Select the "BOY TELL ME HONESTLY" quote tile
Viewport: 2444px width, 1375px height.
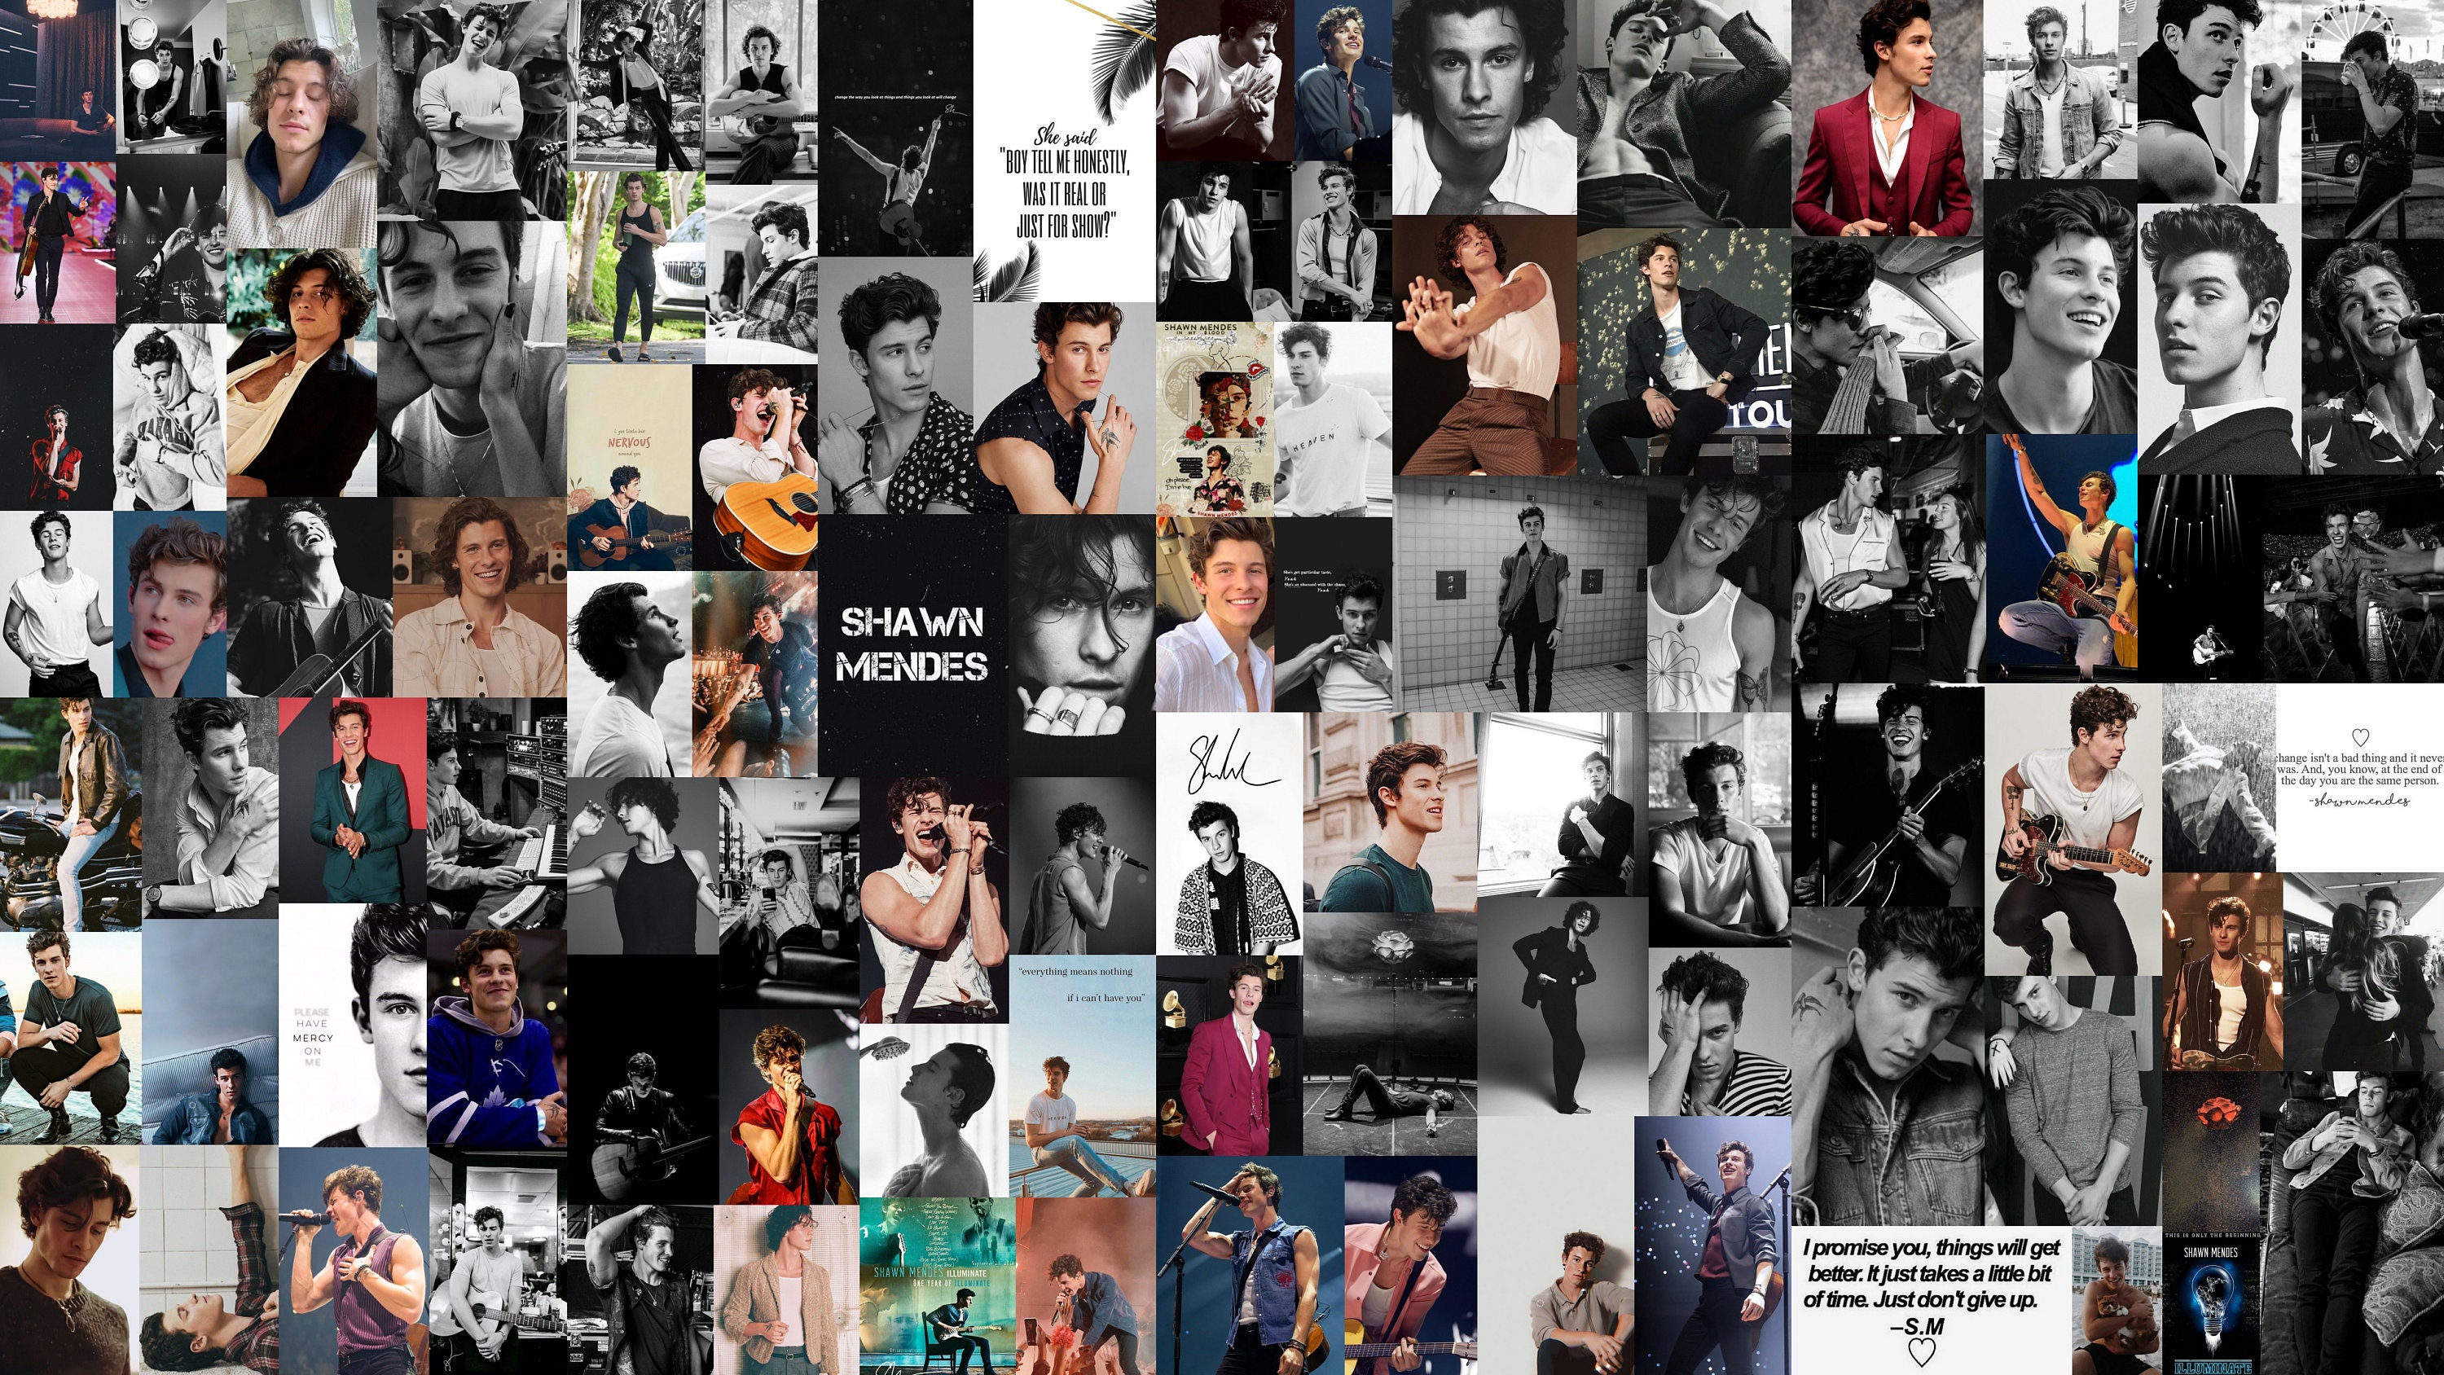coord(1064,151)
